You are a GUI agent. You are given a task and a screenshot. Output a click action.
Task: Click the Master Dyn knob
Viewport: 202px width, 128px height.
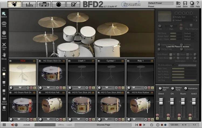click(160, 88)
